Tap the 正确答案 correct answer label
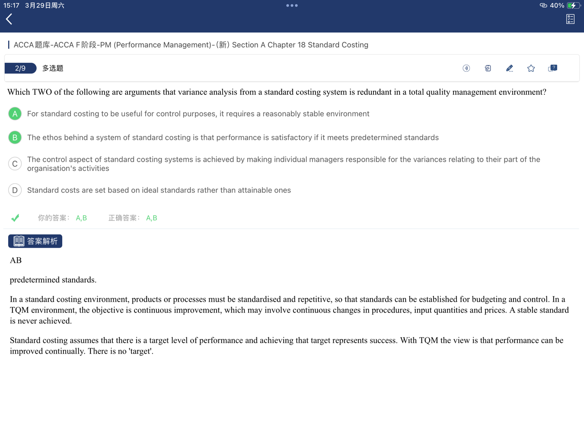This screenshot has height=438, width=584. (124, 218)
